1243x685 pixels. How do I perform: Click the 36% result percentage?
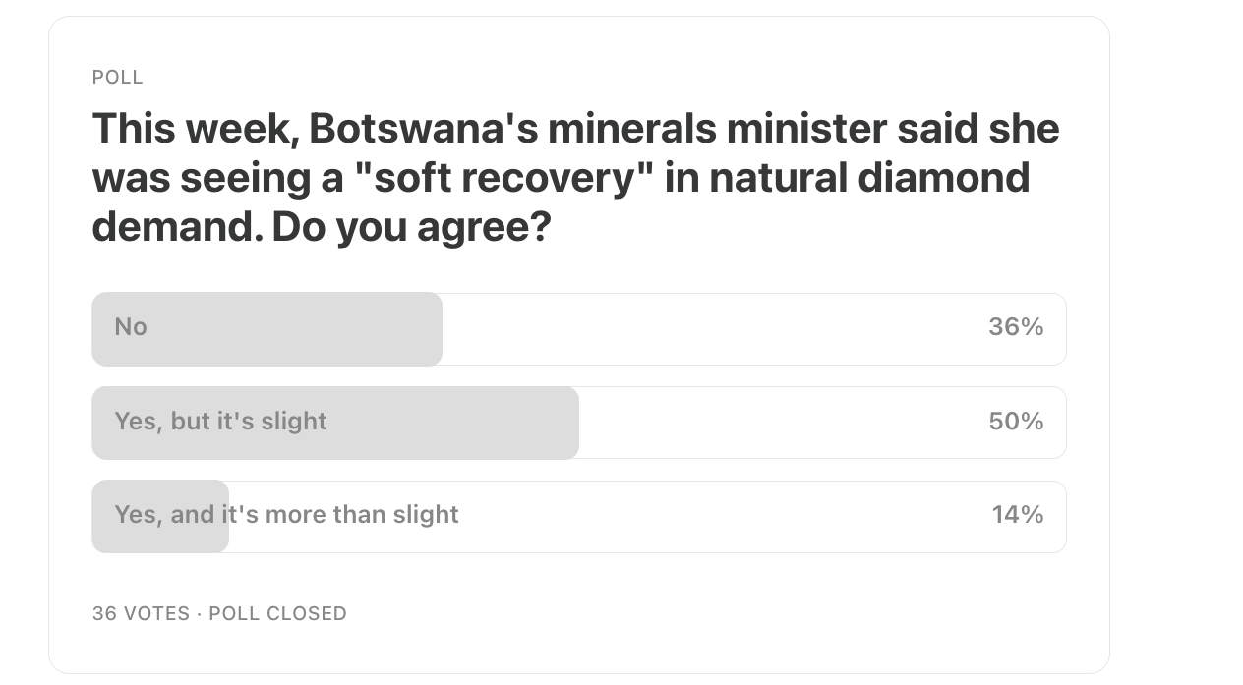click(1016, 327)
